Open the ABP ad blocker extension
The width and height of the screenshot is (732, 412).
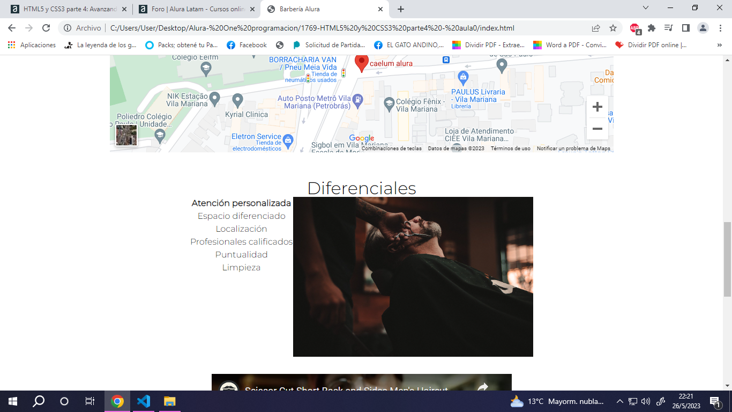(x=635, y=28)
